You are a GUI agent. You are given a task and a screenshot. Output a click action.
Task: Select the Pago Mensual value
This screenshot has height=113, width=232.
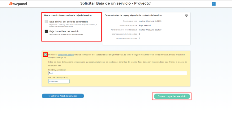pos(145,26)
